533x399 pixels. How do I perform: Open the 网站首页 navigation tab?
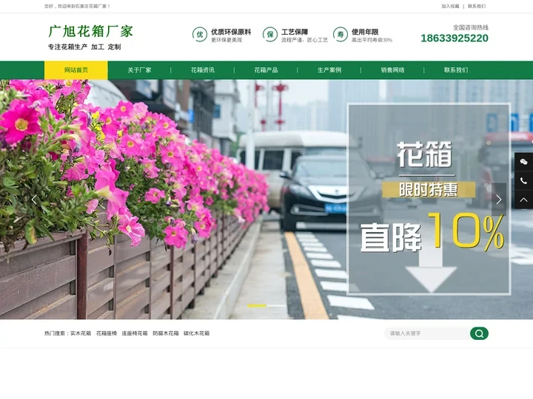click(76, 70)
